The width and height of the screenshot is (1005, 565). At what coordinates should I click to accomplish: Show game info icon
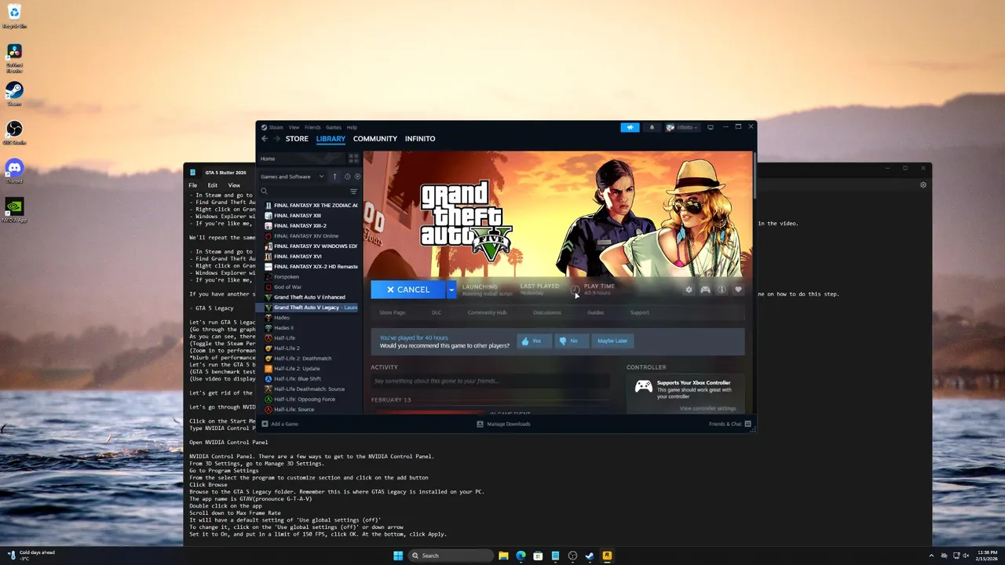tap(722, 290)
